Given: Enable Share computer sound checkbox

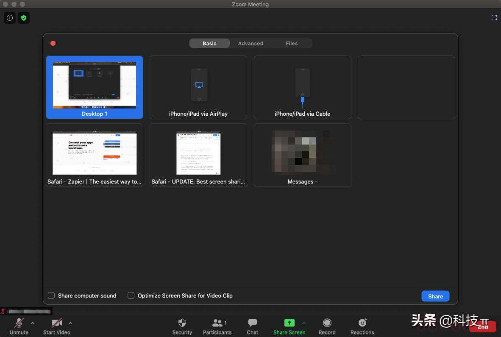Looking at the screenshot, I should pyautogui.click(x=51, y=295).
